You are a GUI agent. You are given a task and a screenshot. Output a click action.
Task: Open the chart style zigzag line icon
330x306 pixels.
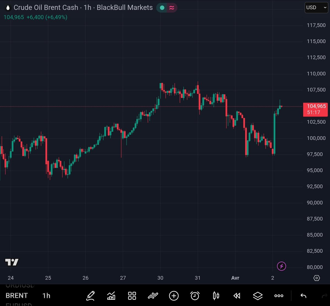[153, 296]
